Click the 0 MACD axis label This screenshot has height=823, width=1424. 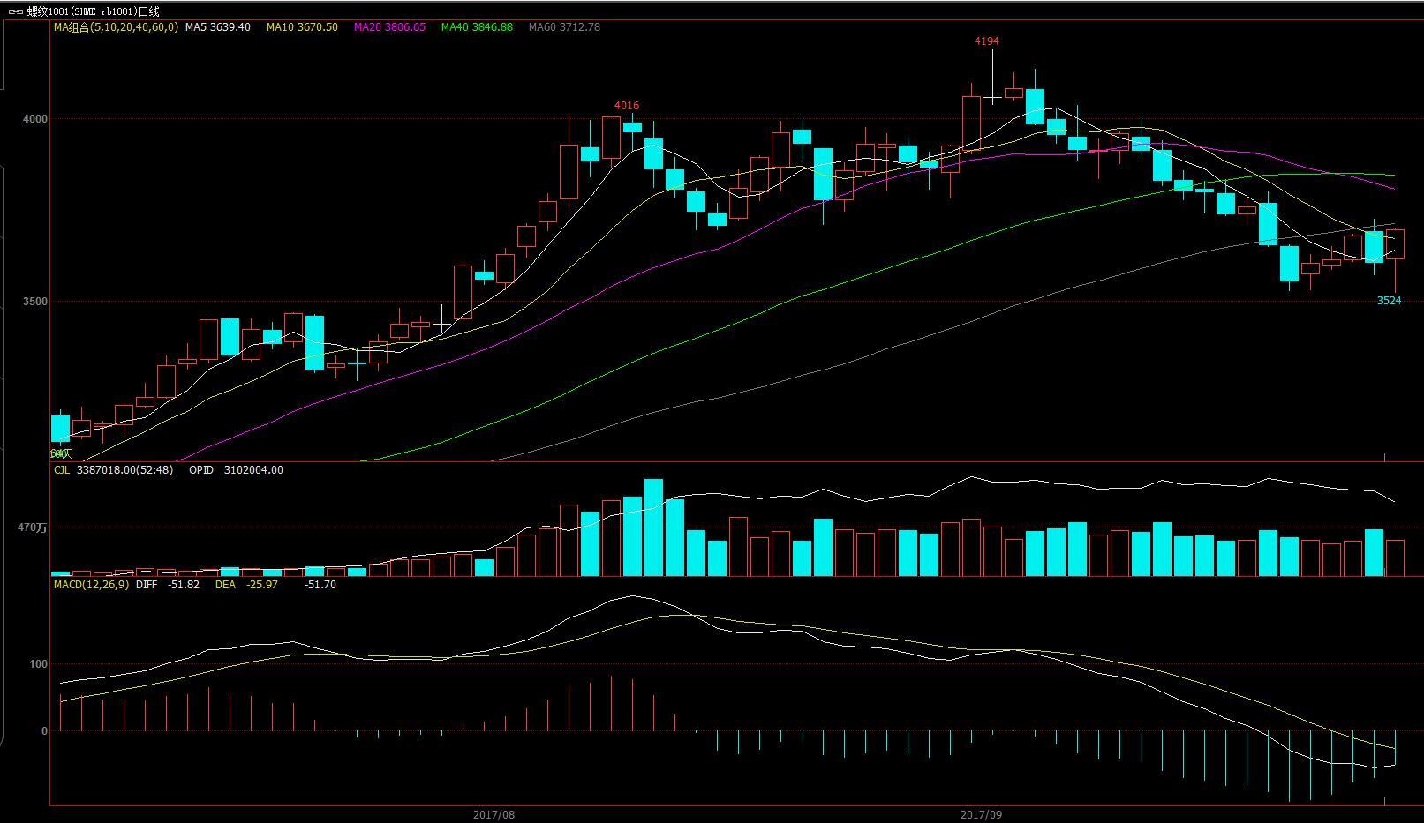pyautogui.click(x=44, y=731)
